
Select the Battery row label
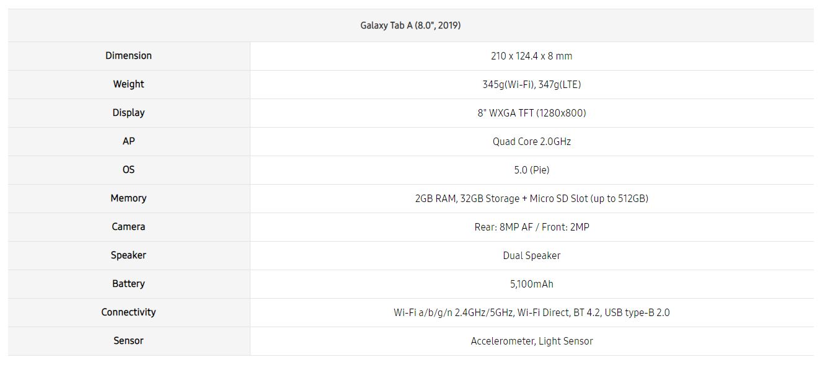tap(128, 284)
